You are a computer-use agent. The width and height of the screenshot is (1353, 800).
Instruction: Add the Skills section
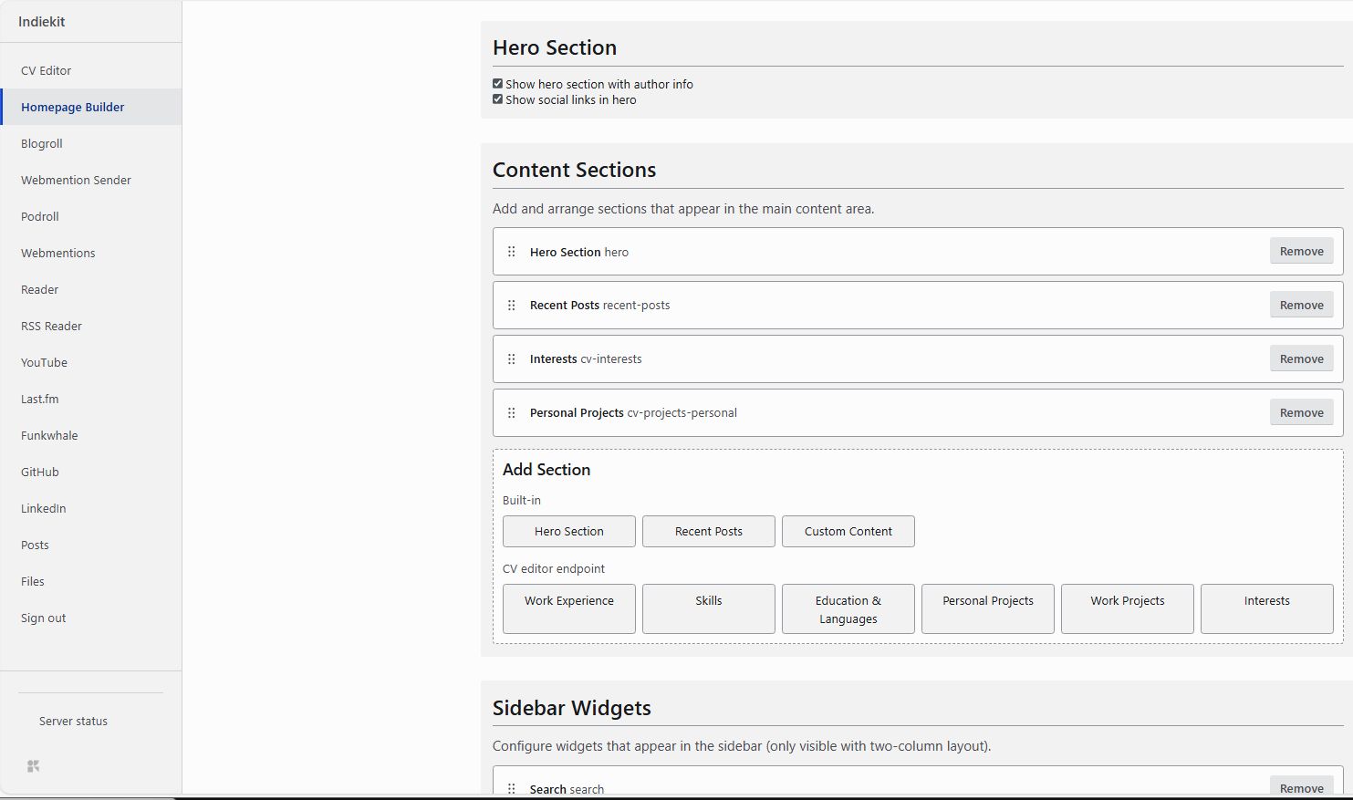[x=708, y=608]
